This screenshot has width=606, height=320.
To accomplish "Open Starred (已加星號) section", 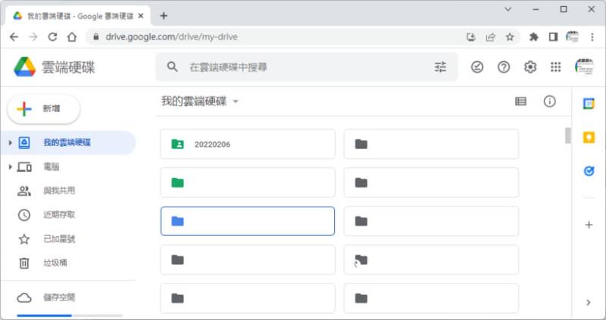I will pyautogui.click(x=59, y=239).
